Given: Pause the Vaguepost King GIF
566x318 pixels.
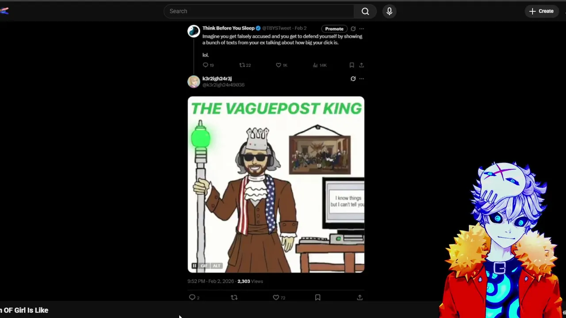Looking at the screenshot, I should coord(194,265).
